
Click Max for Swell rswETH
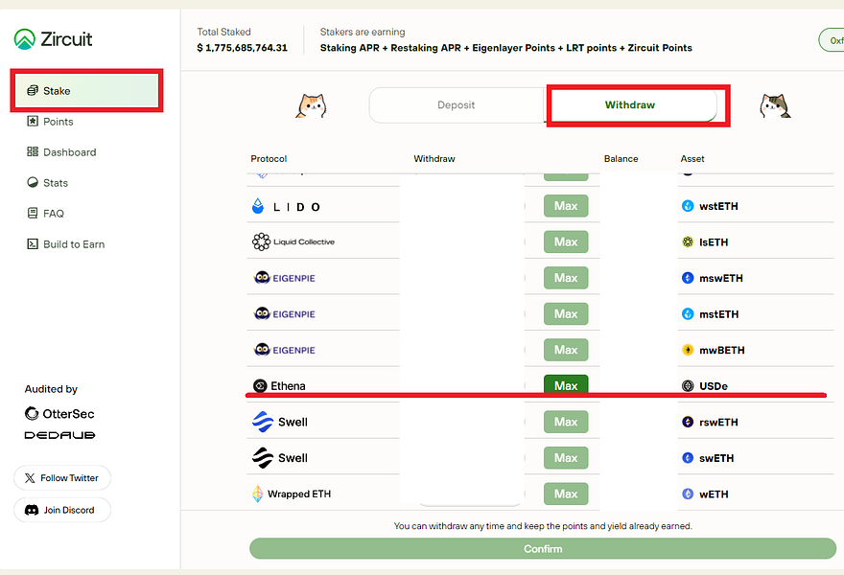coord(566,423)
